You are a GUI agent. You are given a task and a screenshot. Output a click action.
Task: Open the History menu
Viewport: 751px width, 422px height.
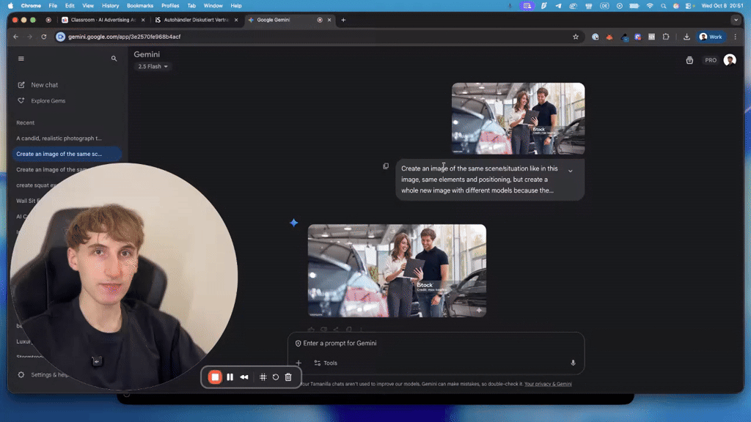[110, 6]
